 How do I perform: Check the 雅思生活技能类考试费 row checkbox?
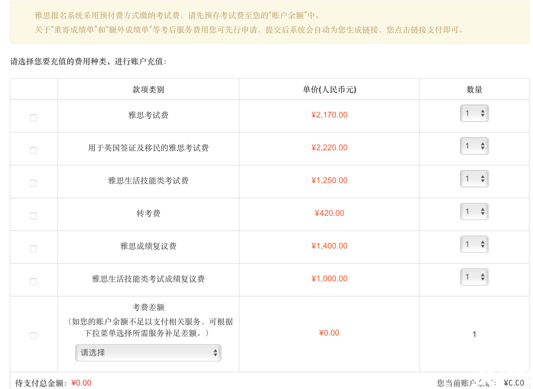click(34, 183)
